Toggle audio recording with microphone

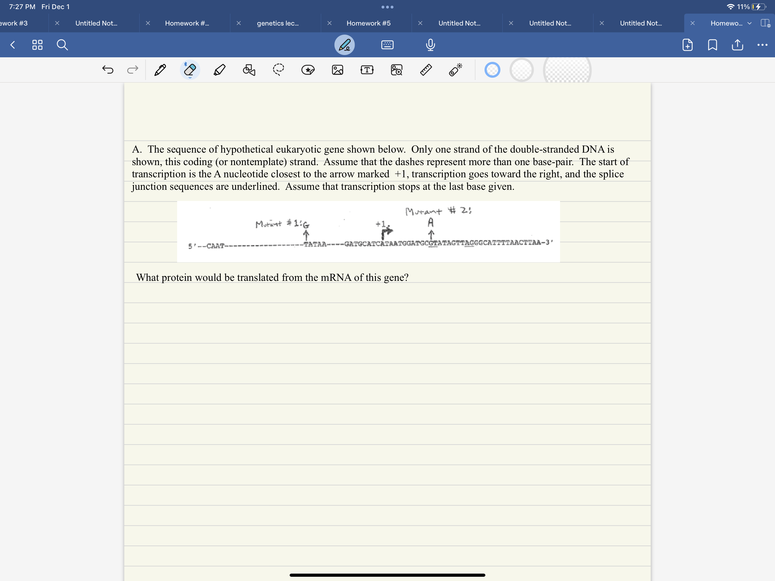tap(430, 45)
